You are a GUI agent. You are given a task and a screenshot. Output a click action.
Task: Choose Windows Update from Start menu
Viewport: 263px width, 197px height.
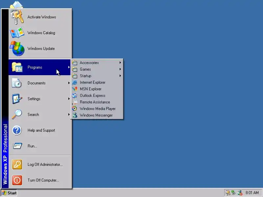point(40,48)
